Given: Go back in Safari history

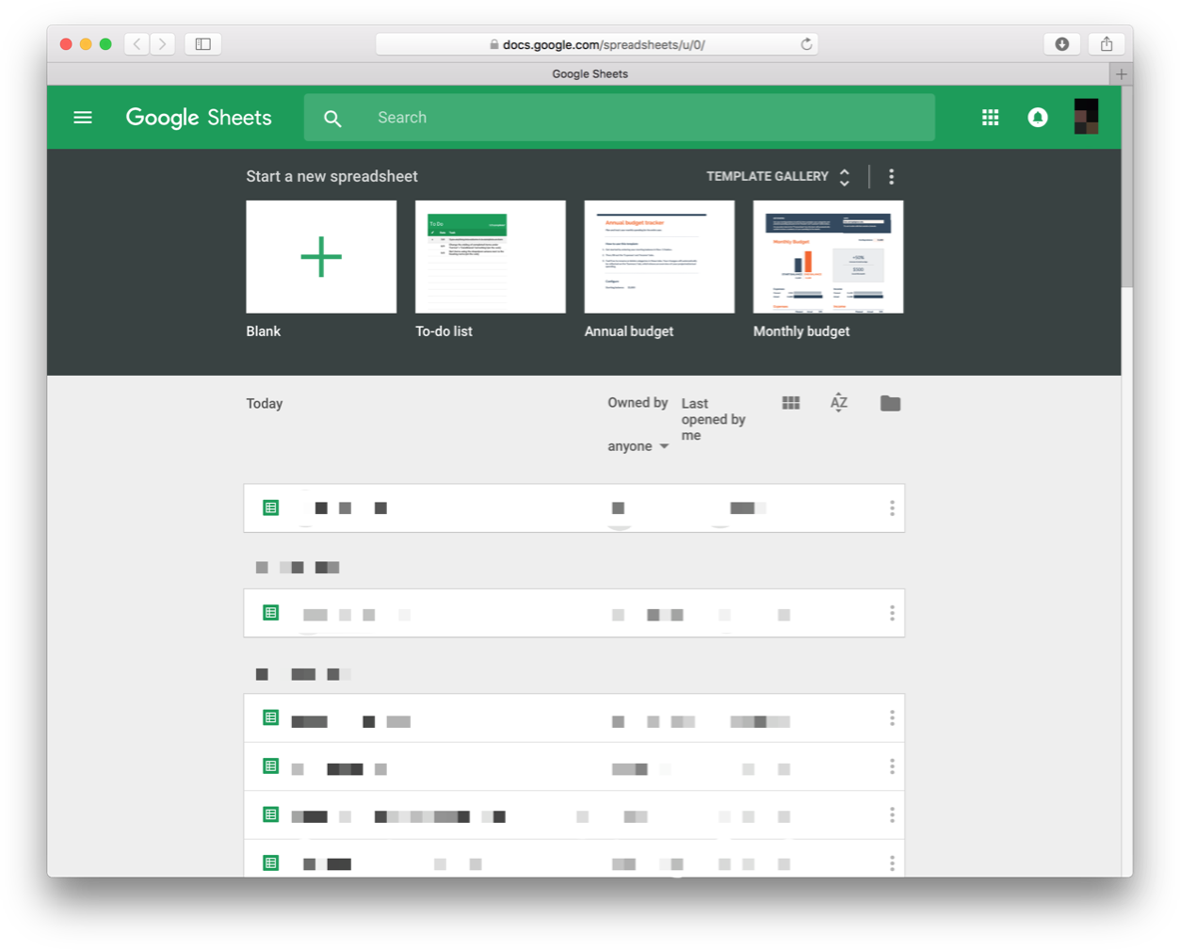Looking at the screenshot, I should (137, 44).
